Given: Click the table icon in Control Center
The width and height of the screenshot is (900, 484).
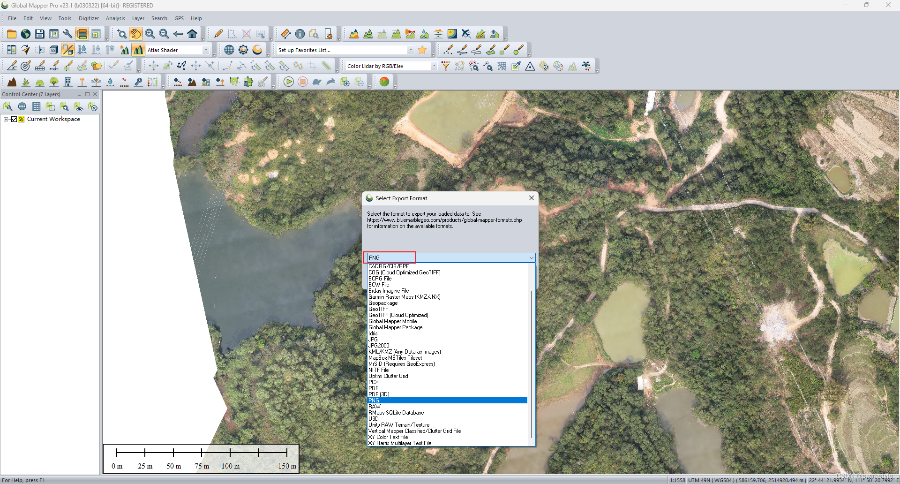Looking at the screenshot, I should click(x=36, y=107).
